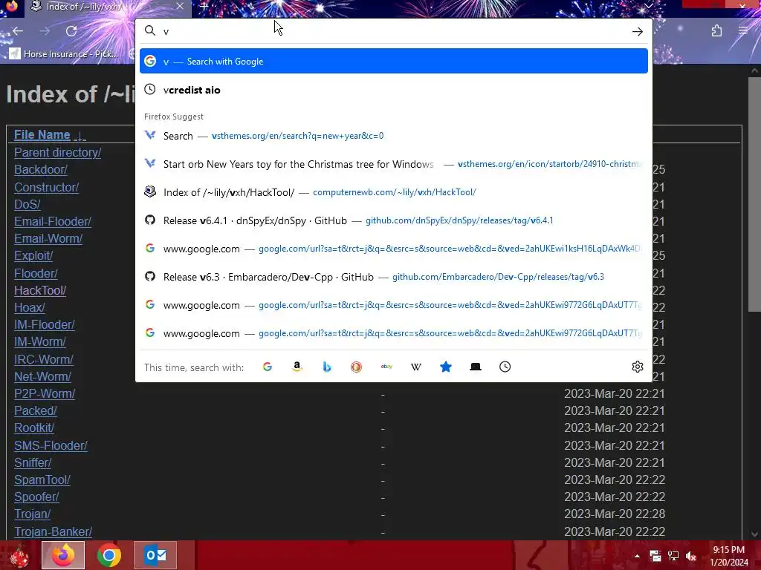Viewport: 761px width, 570px height.
Task: Open the IM-Worm/ folder
Action: pyautogui.click(x=40, y=341)
